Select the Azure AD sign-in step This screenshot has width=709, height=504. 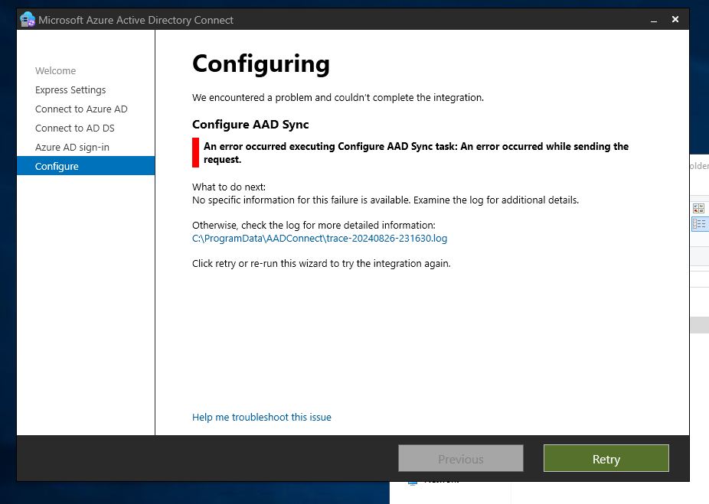tap(74, 147)
